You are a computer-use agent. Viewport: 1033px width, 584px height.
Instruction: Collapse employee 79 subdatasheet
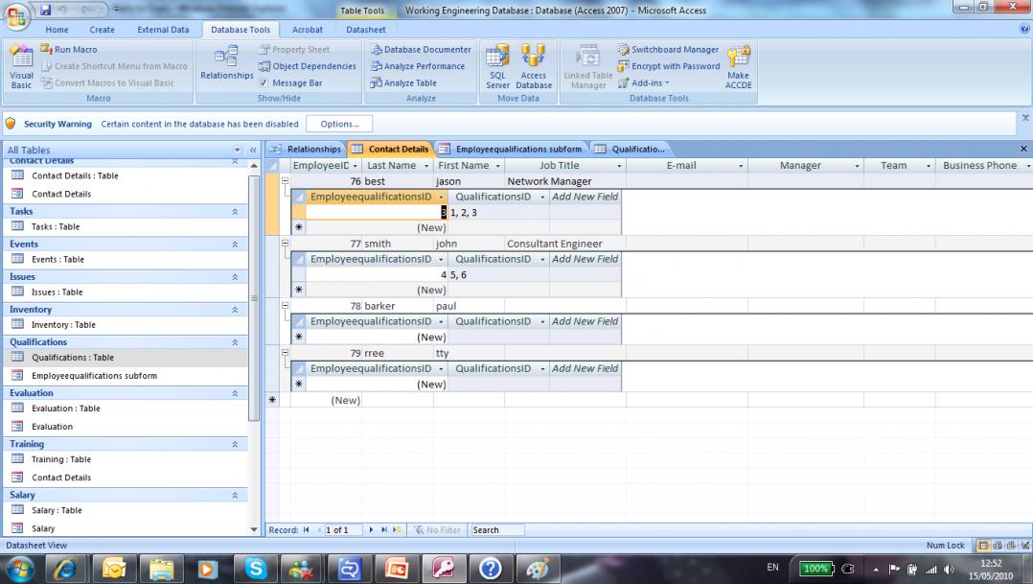pos(286,353)
